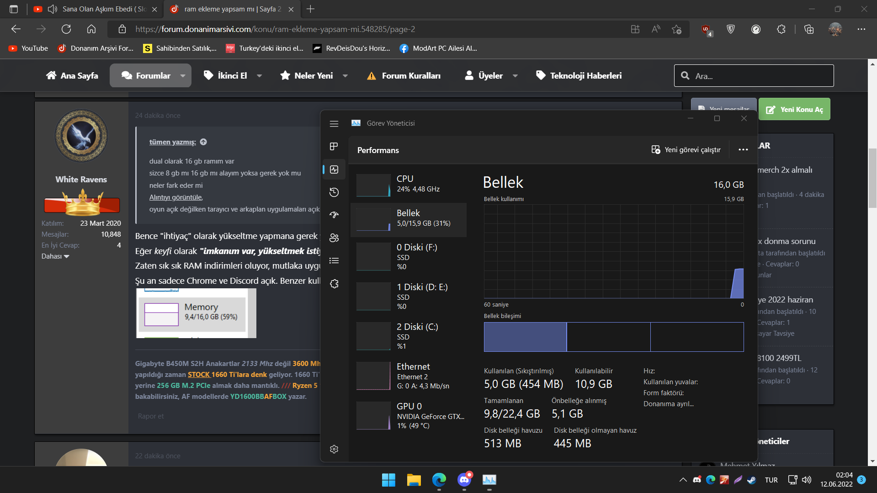Select CPU in the performance list

click(x=408, y=184)
